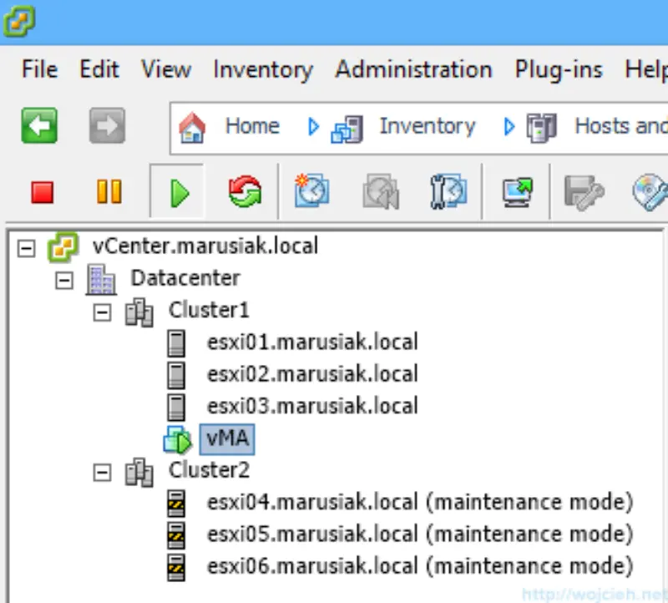Click the back navigation arrow

pyautogui.click(x=38, y=126)
